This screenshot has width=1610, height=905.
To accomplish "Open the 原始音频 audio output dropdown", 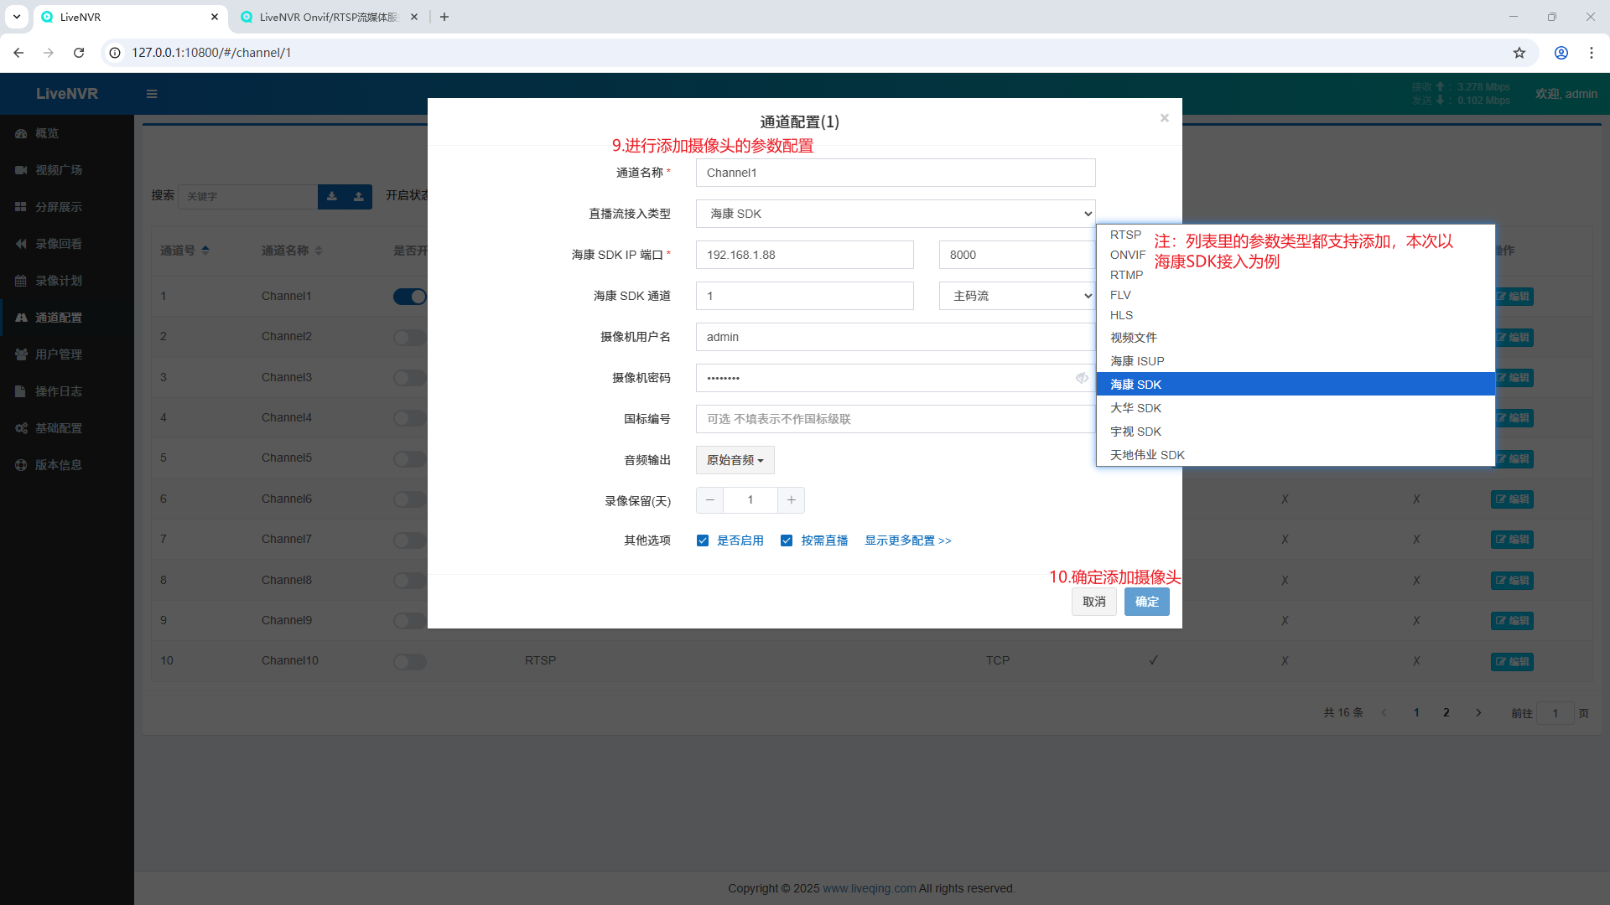I will click(x=735, y=460).
